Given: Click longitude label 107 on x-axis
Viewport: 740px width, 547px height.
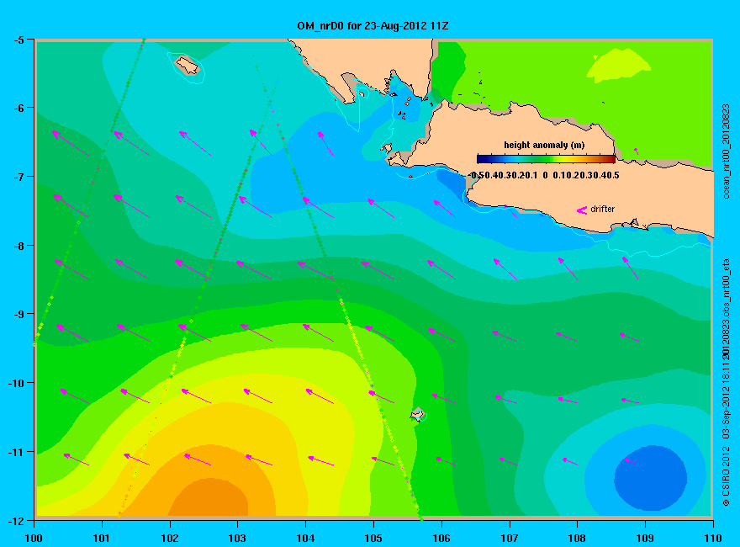Looking at the screenshot, I should tap(510, 538).
